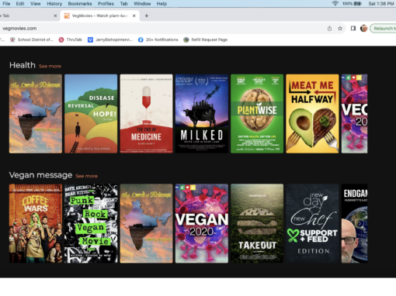396x296 pixels.
Task: Open Vegan 2020 poster in Vegan message row
Action: click(202, 223)
